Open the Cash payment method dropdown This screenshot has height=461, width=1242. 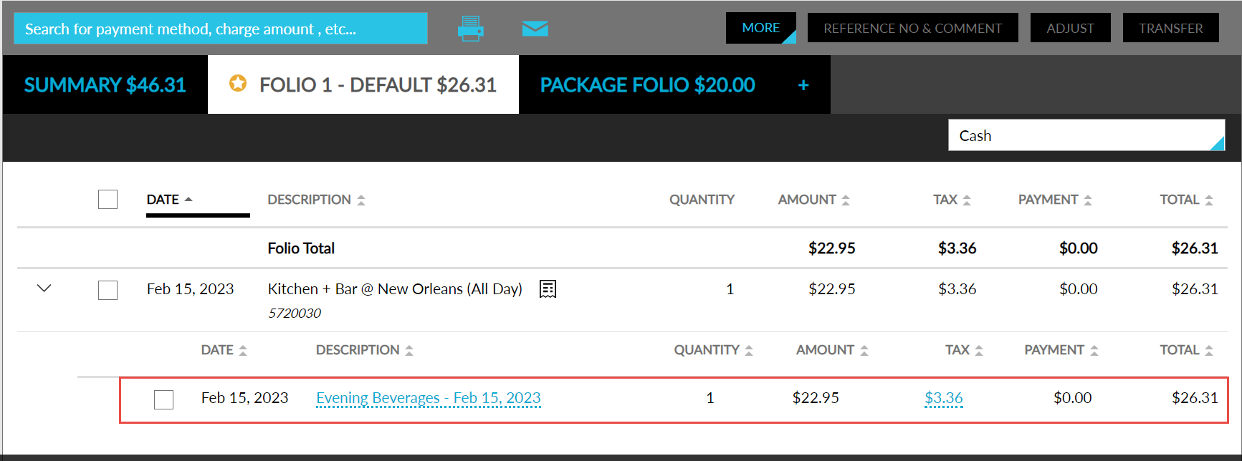tap(1086, 135)
